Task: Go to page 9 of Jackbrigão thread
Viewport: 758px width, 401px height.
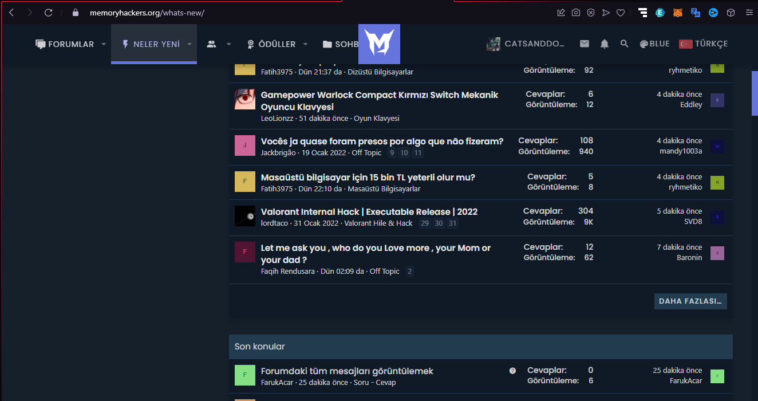Action: coord(392,153)
